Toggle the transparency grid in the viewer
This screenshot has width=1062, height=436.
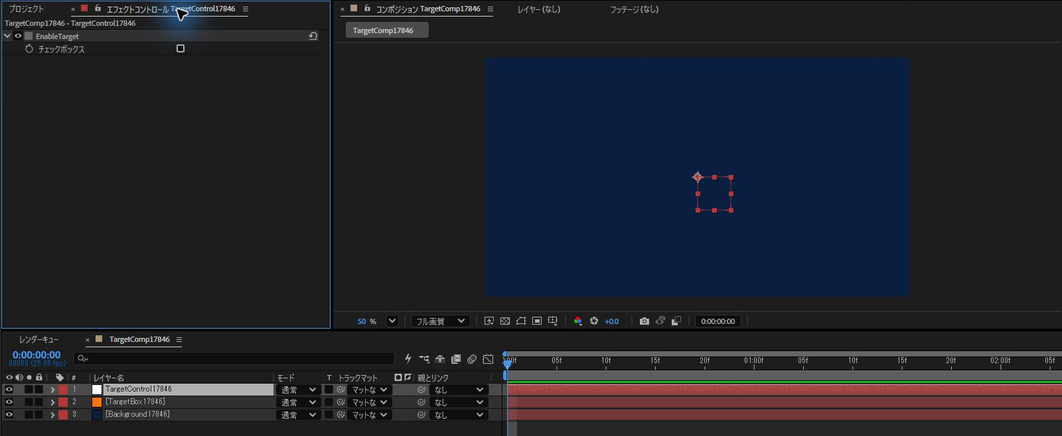coord(505,321)
